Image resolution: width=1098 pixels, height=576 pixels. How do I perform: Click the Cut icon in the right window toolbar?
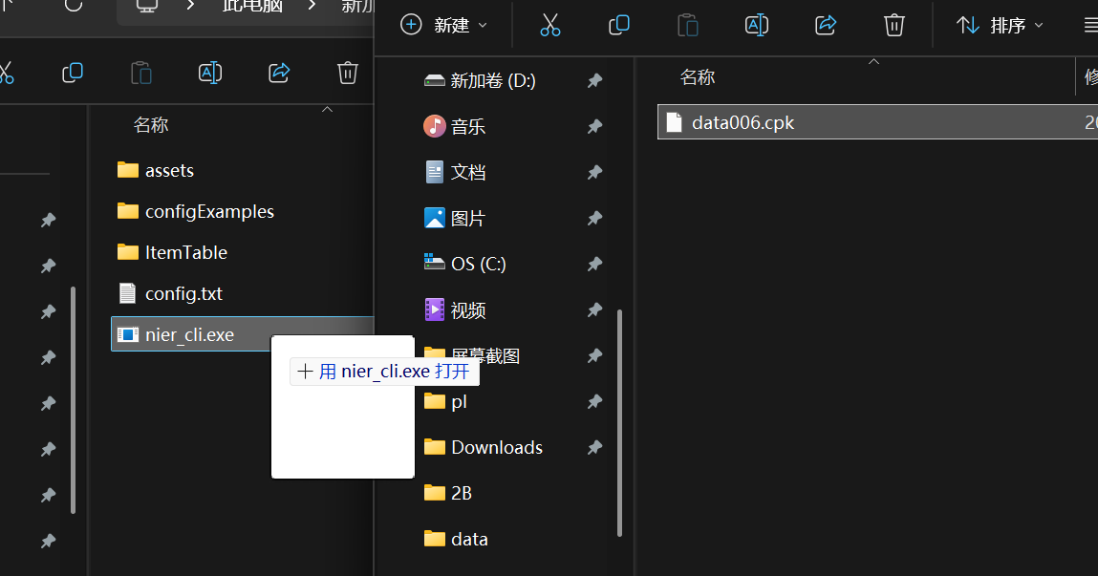pyautogui.click(x=549, y=26)
